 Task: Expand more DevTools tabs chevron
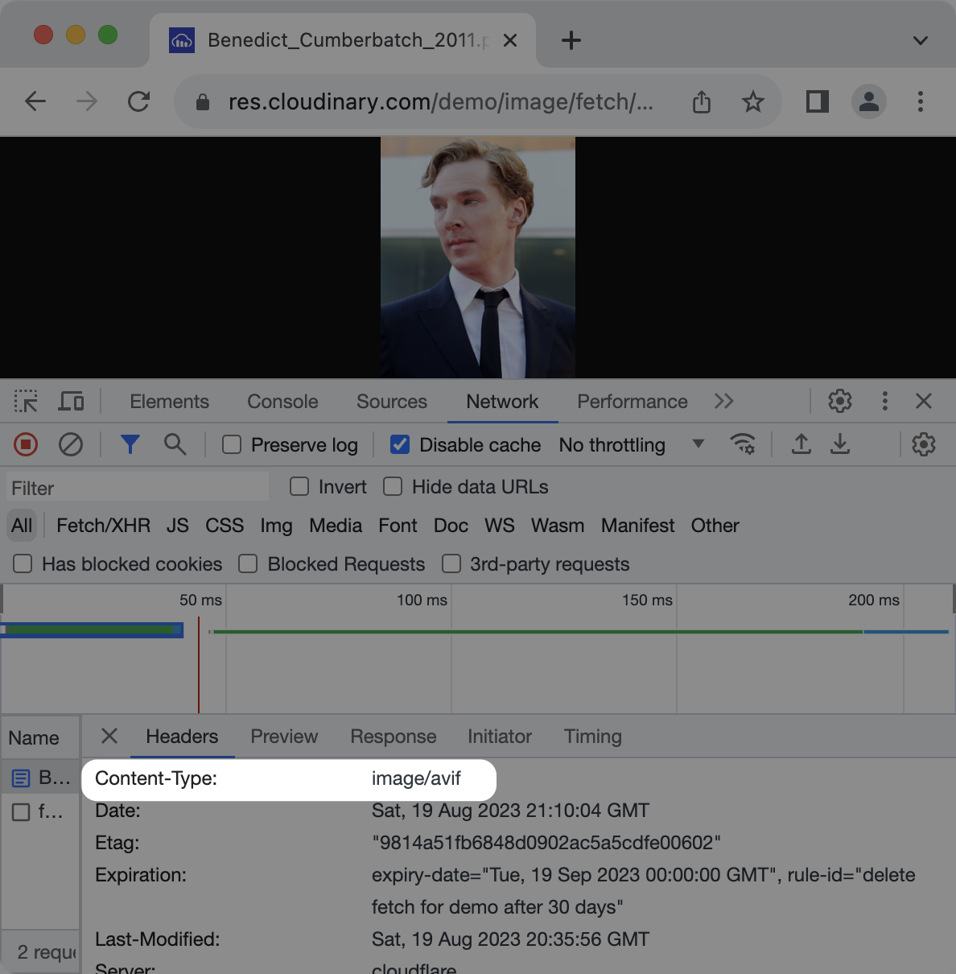pyautogui.click(x=724, y=401)
